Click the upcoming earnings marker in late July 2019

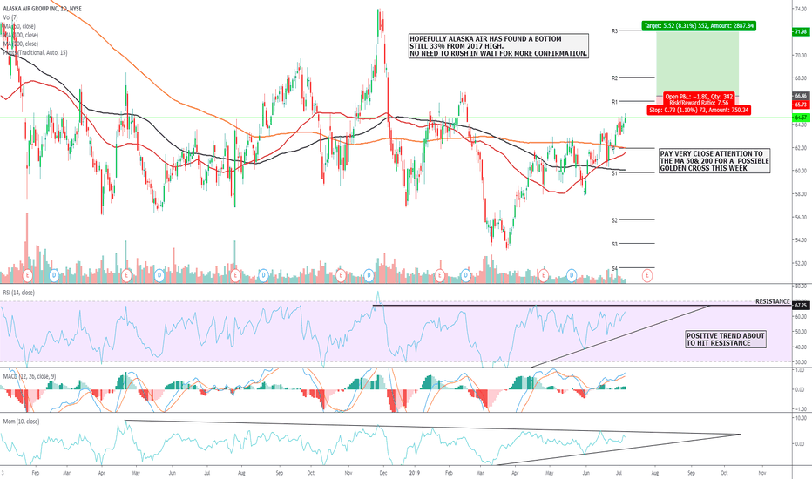pos(646,275)
